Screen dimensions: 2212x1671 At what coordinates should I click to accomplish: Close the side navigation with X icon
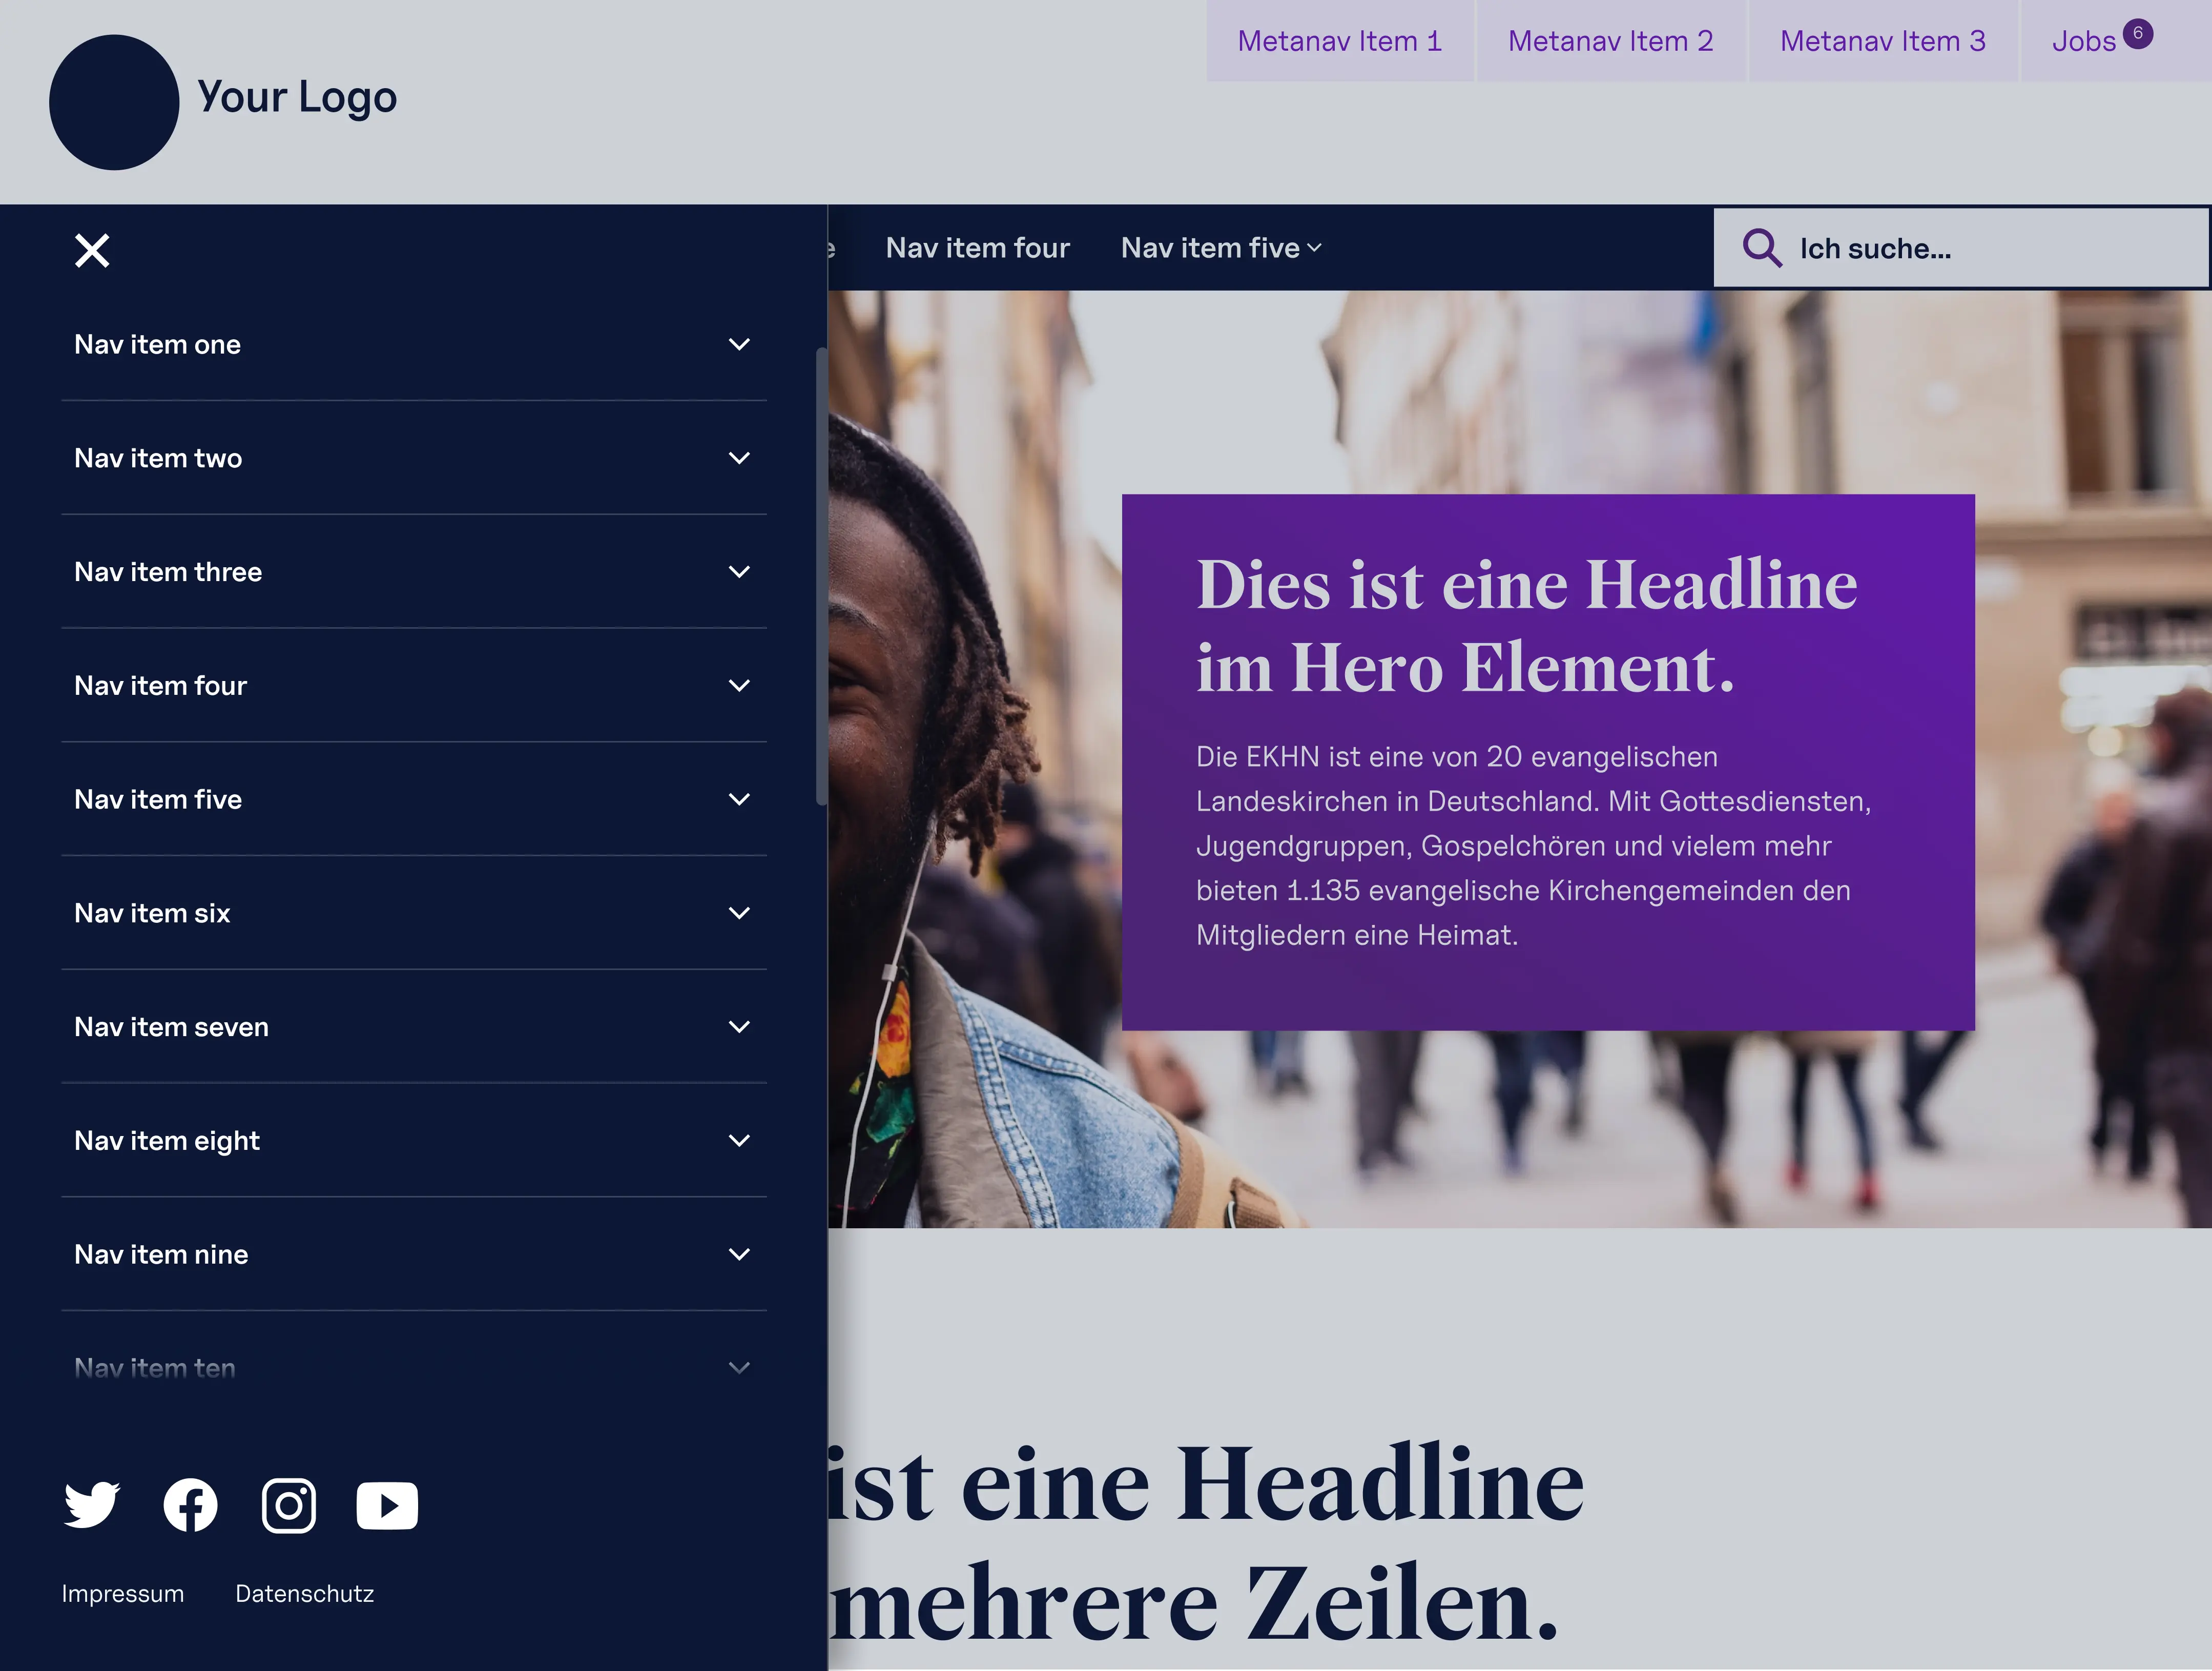click(x=92, y=250)
